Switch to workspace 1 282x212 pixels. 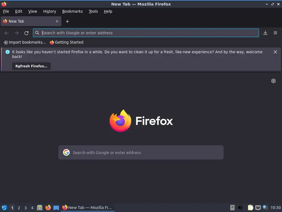click(12, 208)
